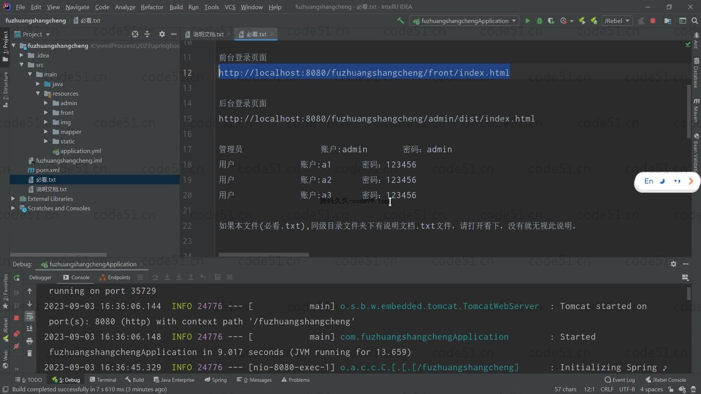
Task: Open Problems tool window
Action: coord(295,380)
